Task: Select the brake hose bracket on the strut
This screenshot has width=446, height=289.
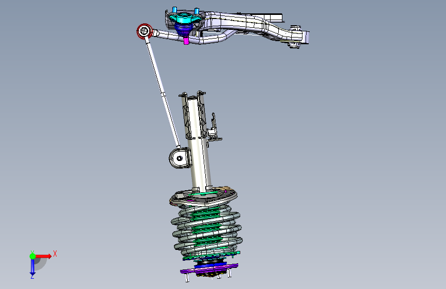Action: click(213, 130)
